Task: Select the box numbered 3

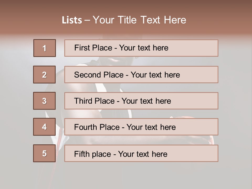Action: pyautogui.click(x=44, y=101)
